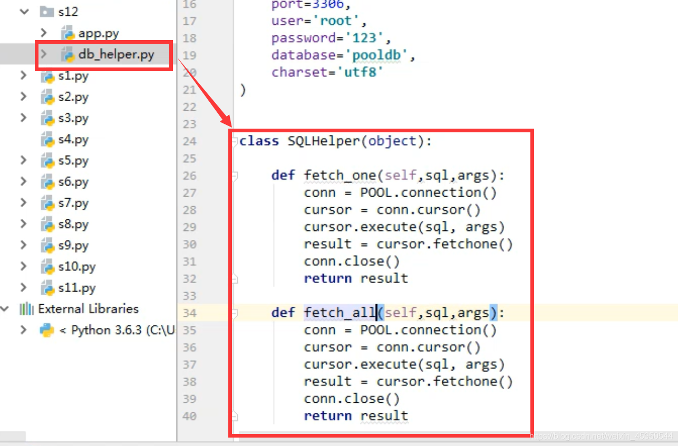Image resolution: width=678 pixels, height=446 pixels.
Task: Click the Python 3.6.3 interpreter icon
Action: (47, 331)
